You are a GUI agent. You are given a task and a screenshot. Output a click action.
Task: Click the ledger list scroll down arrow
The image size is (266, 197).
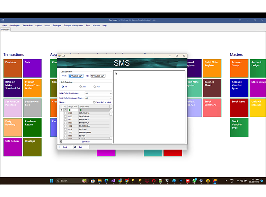[x=111, y=138]
